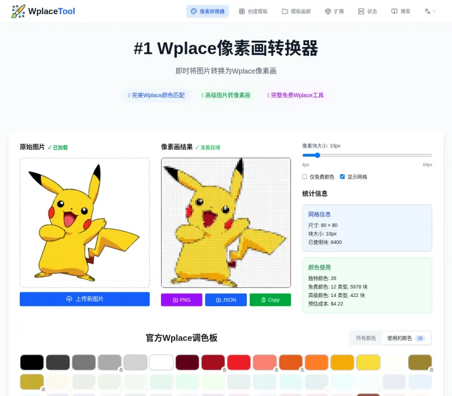Click the pixelated Pikachu result canvas
The image size is (452, 396).
coord(226,222)
